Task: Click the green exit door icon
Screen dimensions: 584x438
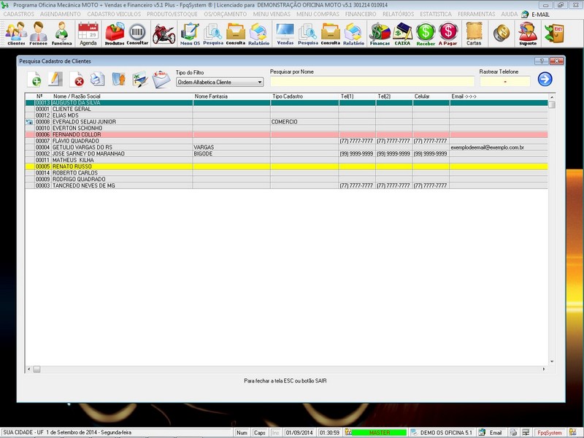Action: point(554,34)
